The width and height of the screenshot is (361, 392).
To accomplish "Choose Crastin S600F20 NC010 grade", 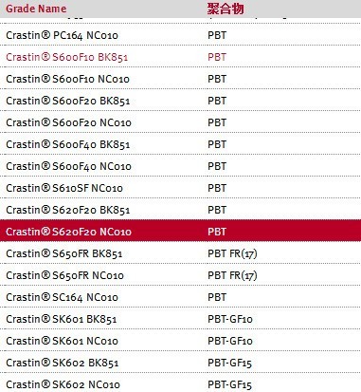I will click(x=68, y=122).
